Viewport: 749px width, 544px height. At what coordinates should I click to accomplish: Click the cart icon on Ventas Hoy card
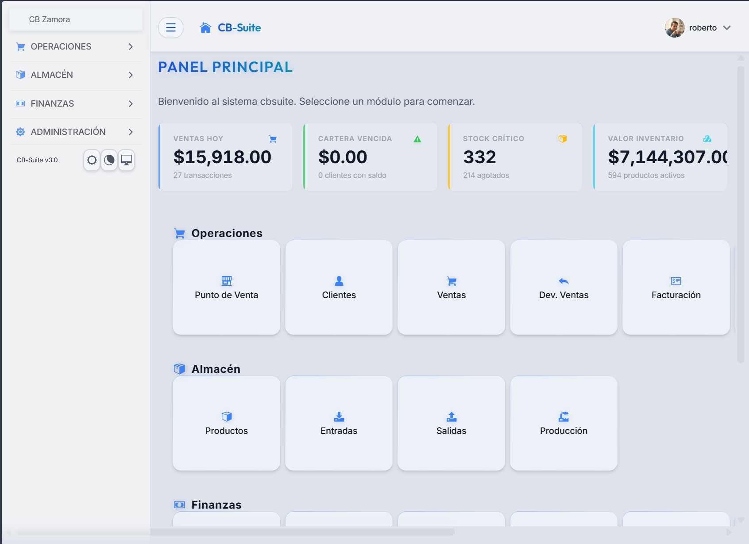273,139
